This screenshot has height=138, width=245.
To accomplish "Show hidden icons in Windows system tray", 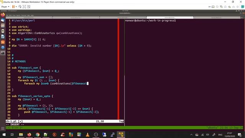I will 191,135.
